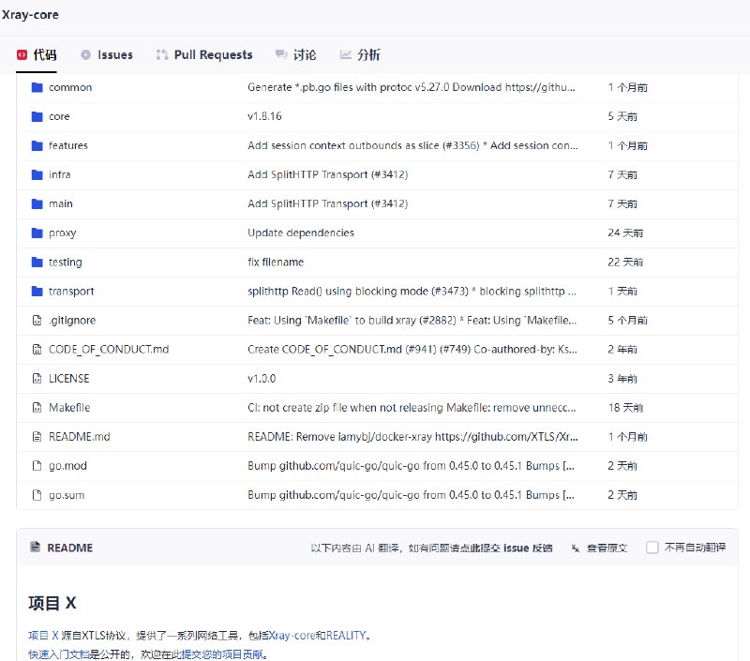Click the README document icon in the README panel
Image resolution: width=750 pixels, height=661 pixels.
point(34,548)
